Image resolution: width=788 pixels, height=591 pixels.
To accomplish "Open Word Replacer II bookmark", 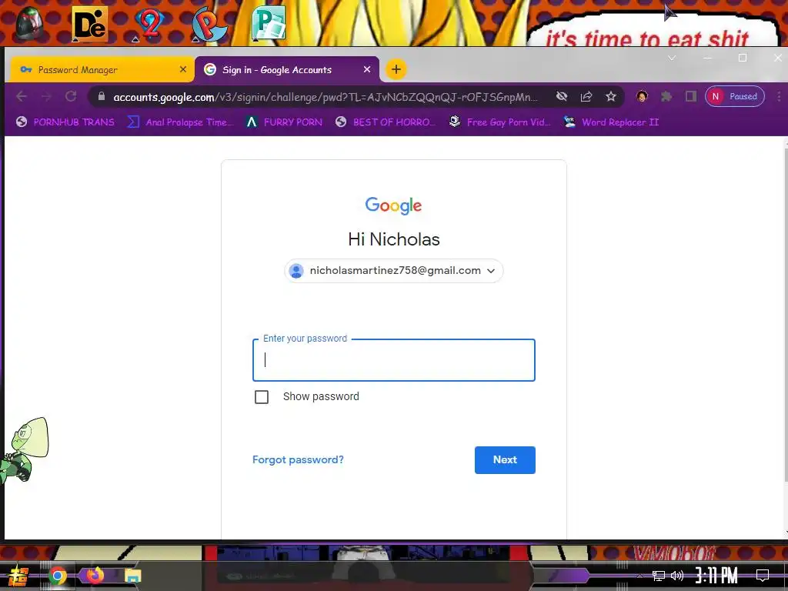I will pos(611,122).
